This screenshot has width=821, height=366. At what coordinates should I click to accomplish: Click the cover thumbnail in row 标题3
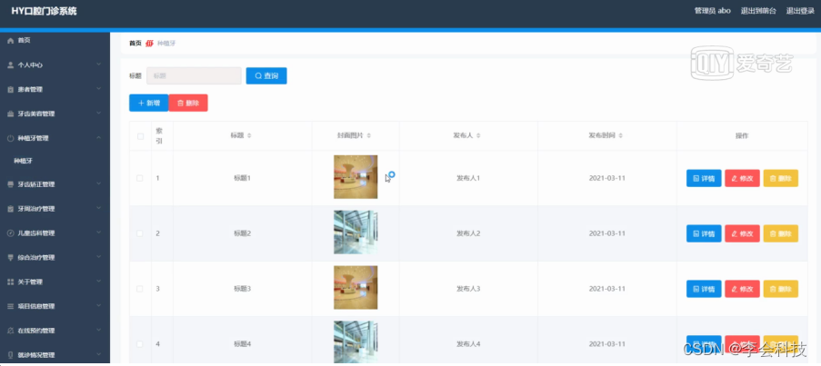point(355,288)
